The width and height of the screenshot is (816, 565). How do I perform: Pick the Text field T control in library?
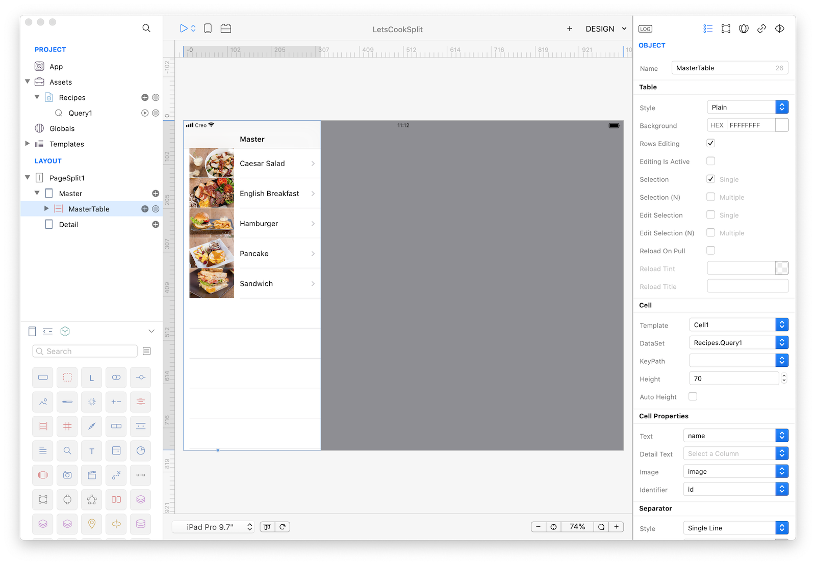[92, 451]
